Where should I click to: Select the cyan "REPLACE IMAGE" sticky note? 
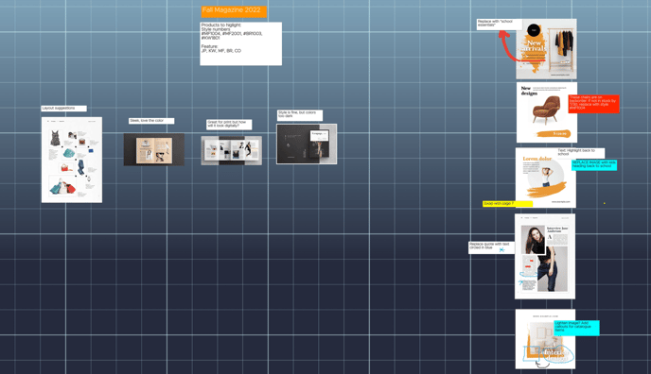[x=594, y=165]
